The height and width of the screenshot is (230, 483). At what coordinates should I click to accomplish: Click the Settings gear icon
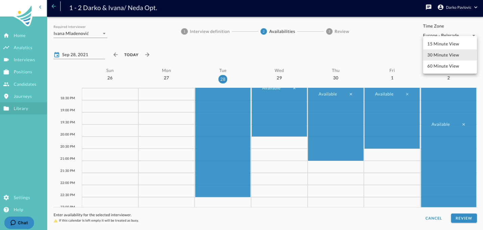tap(6, 198)
